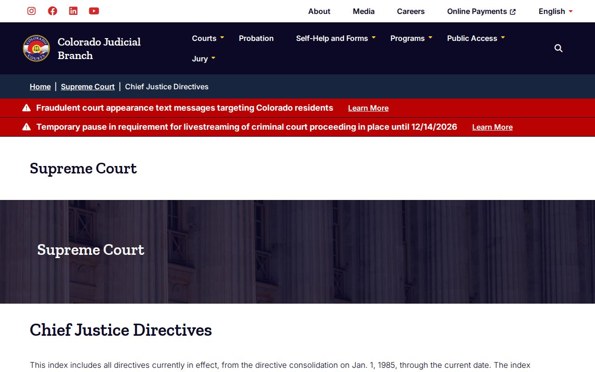Open the YouTube social icon
This screenshot has width=595, height=372.
[x=94, y=11]
